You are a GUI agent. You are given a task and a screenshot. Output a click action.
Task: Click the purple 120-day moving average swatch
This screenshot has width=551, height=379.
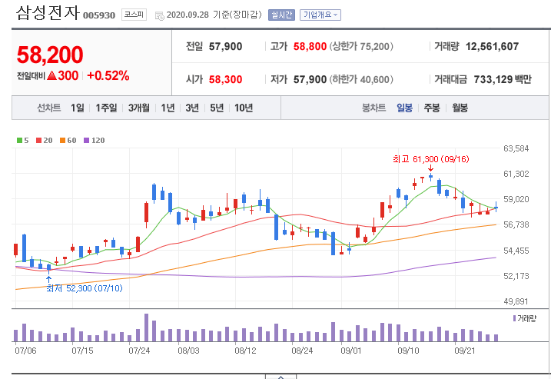86,140
